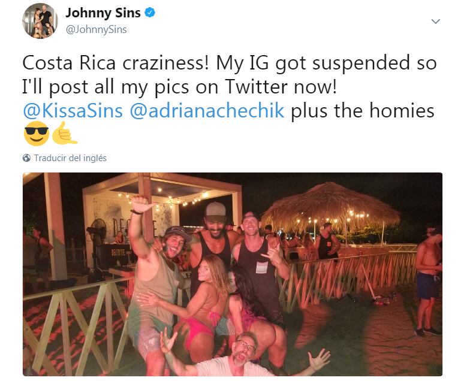The width and height of the screenshot is (458, 381).
Task: Click the blue verified badge
Action: click(150, 13)
